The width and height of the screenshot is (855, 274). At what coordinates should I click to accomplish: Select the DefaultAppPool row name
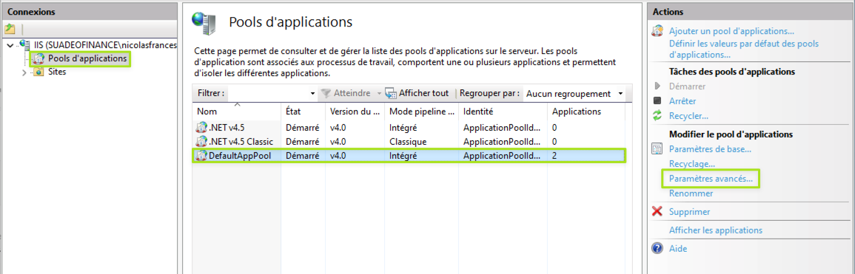coord(240,156)
